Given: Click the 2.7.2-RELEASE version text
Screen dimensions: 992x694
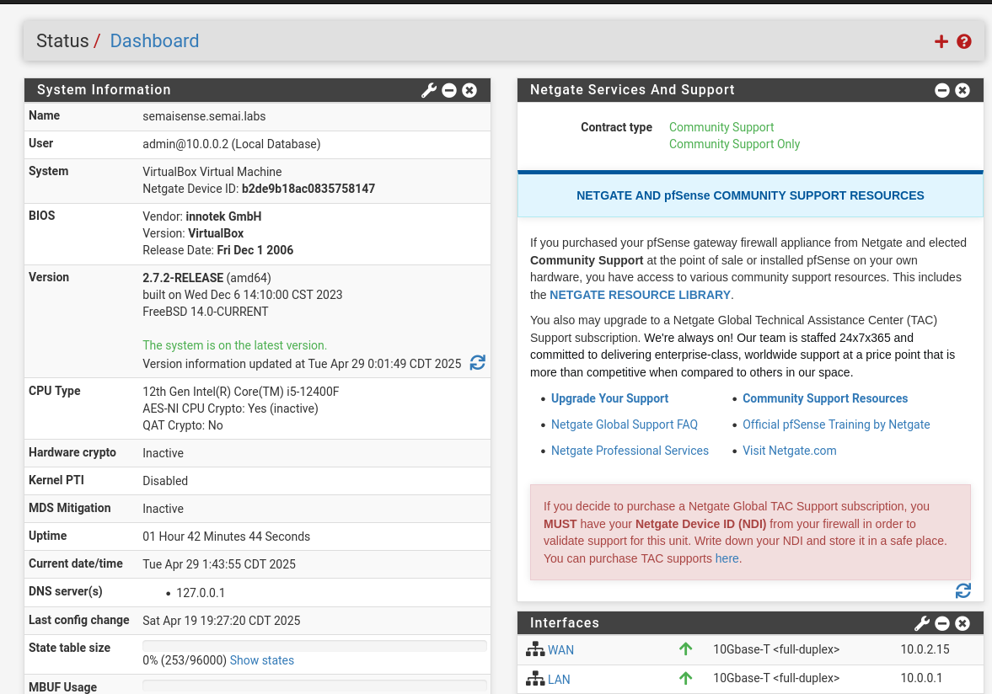Looking at the screenshot, I should pos(183,278).
